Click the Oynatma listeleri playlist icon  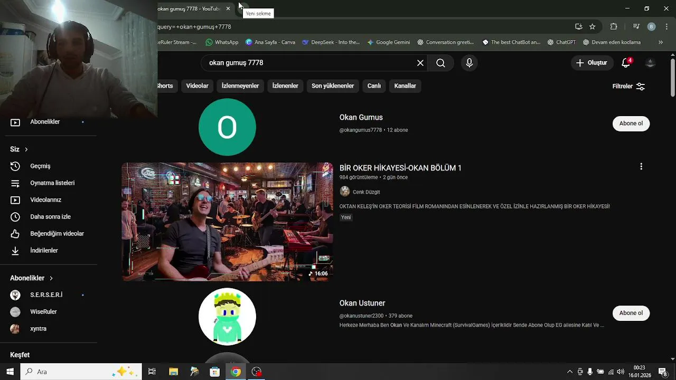click(15, 183)
